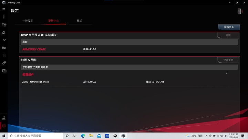Click the battery icon in system tray
This screenshot has width=248, height=139.
pos(214,136)
